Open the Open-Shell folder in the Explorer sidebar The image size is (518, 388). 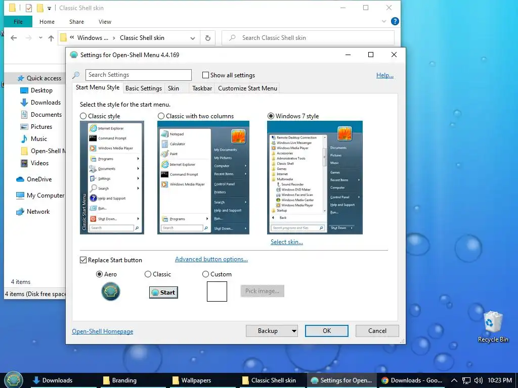tap(43, 151)
